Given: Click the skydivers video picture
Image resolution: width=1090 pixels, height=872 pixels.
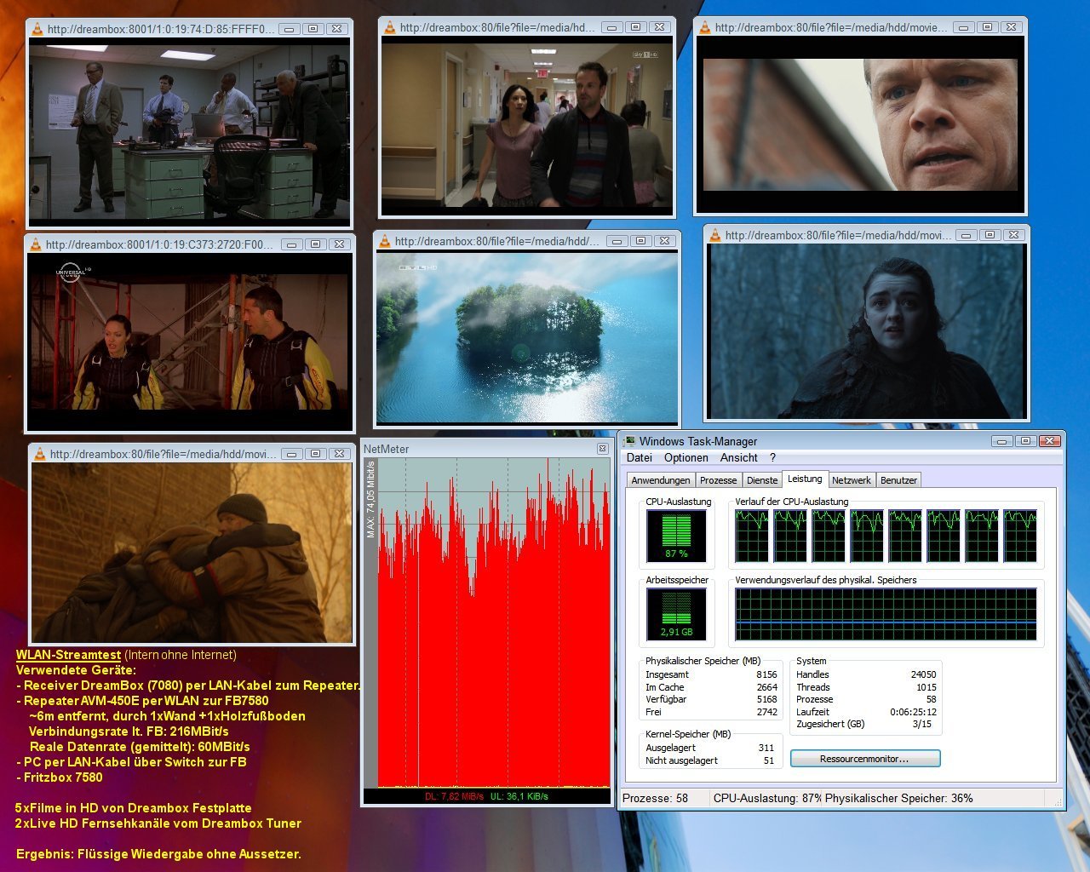Looking at the screenshot, I should (x=190, y=341).
